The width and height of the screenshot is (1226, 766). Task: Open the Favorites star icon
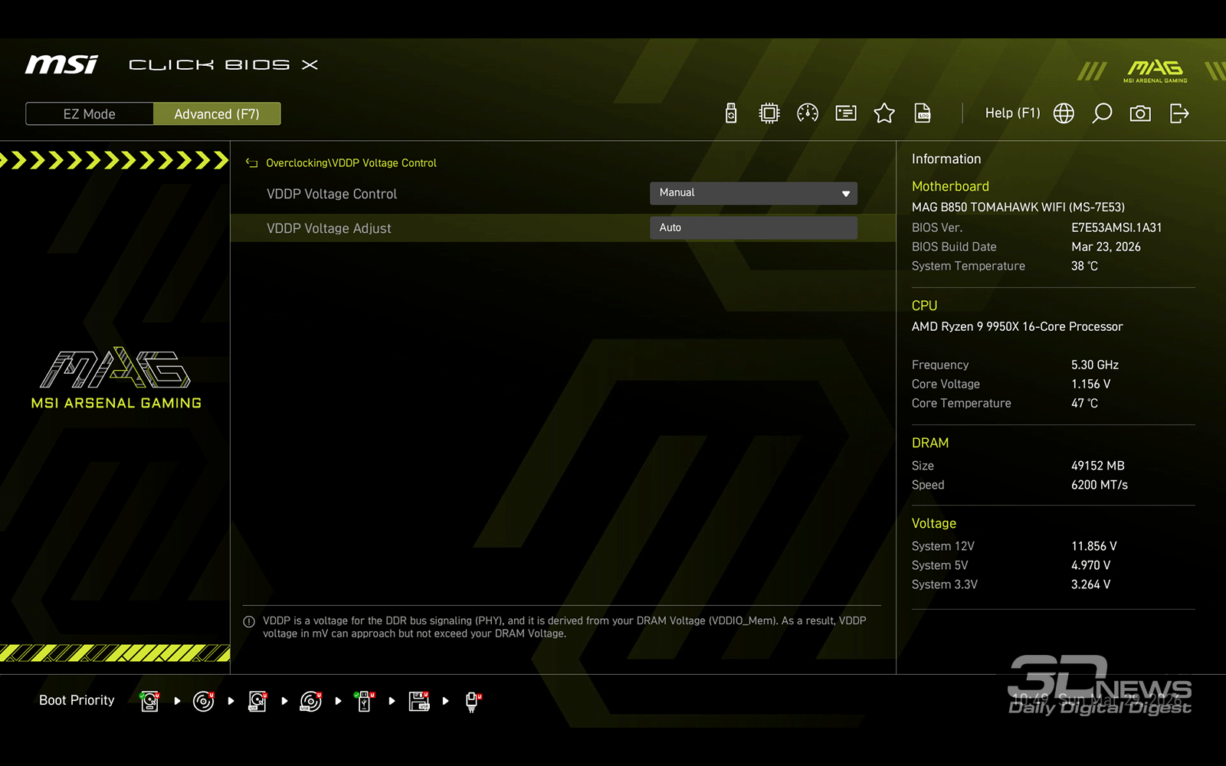[x=884, y=113]
